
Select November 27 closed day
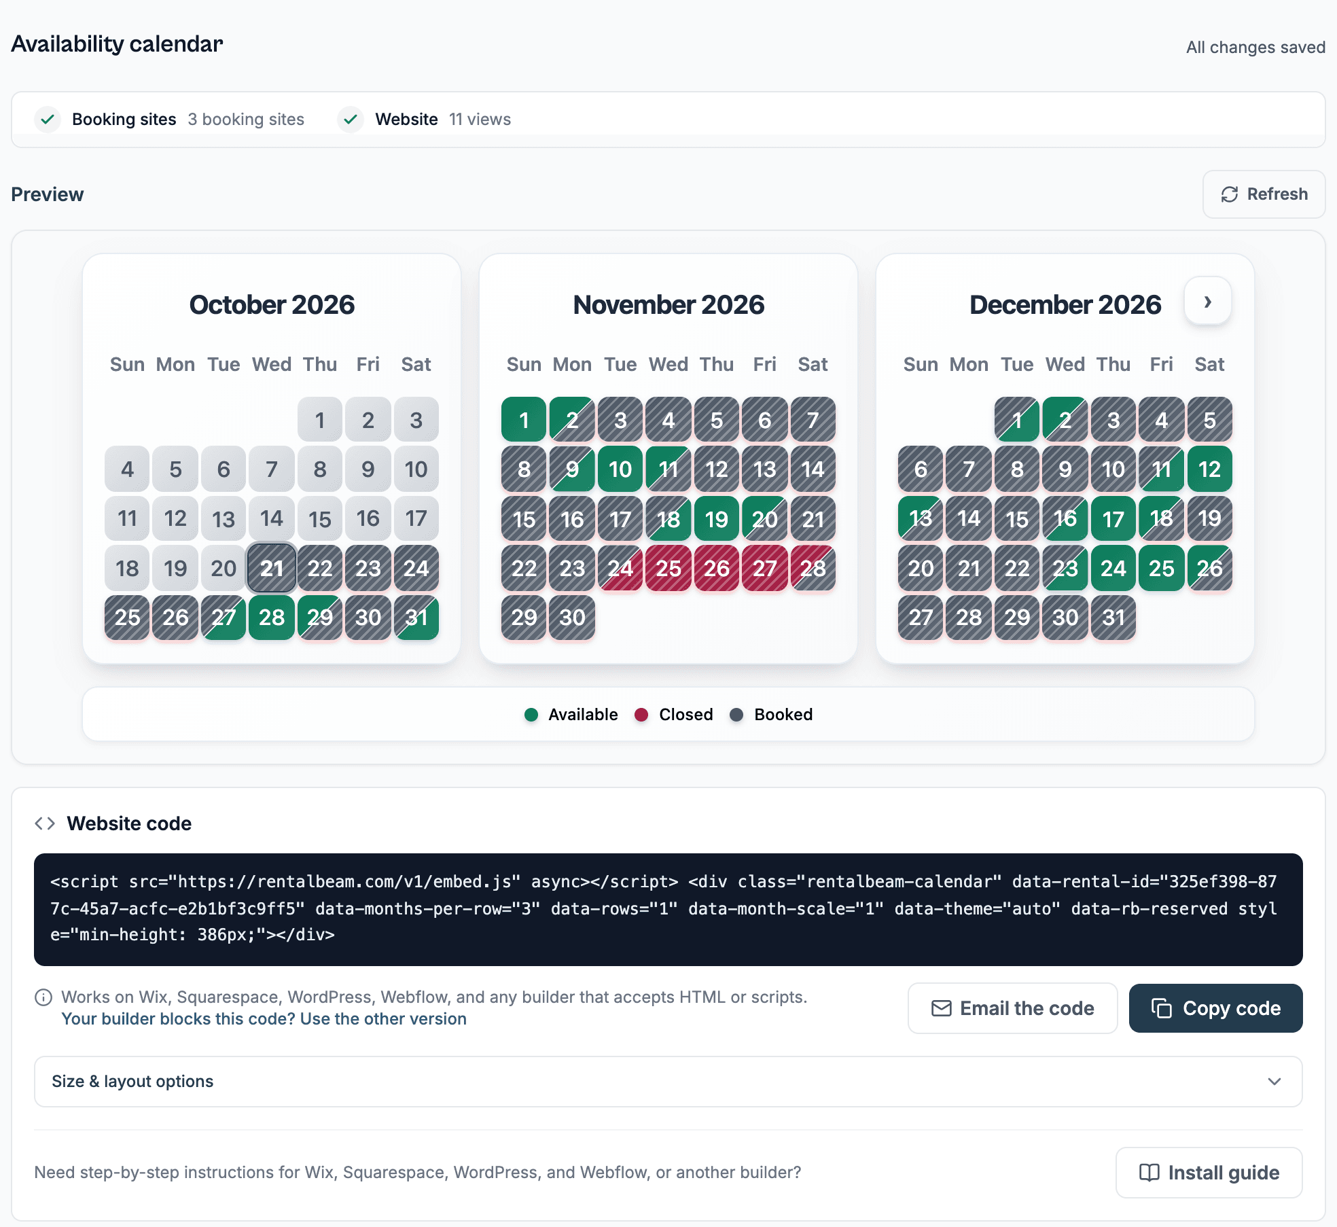coord(765,568)
